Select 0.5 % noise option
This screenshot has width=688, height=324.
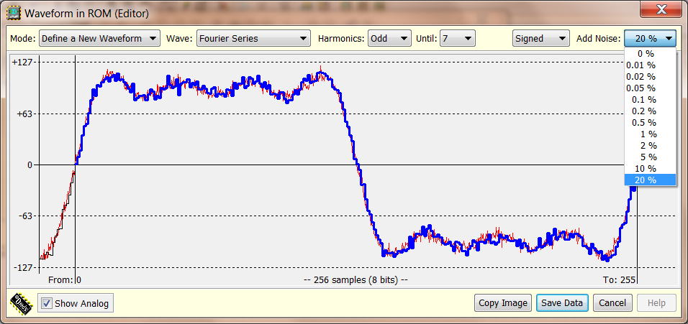(x=651, y=123)
